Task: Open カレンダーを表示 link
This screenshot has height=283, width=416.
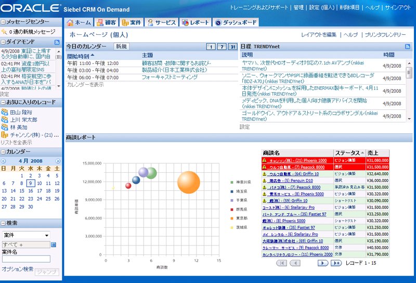Action: (85, 85)
